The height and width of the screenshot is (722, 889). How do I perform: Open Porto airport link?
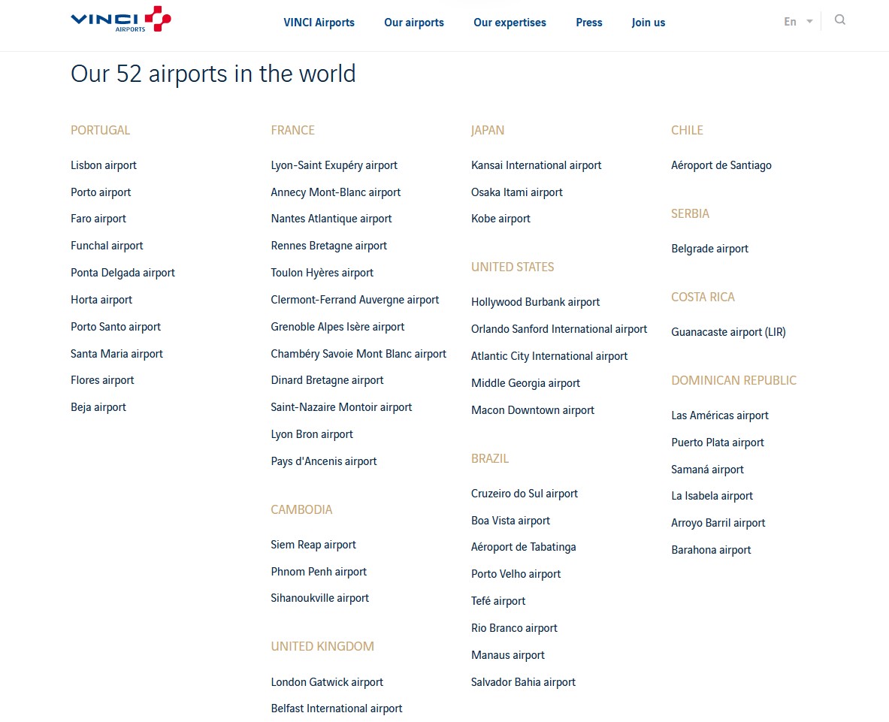tap(101, 192)
